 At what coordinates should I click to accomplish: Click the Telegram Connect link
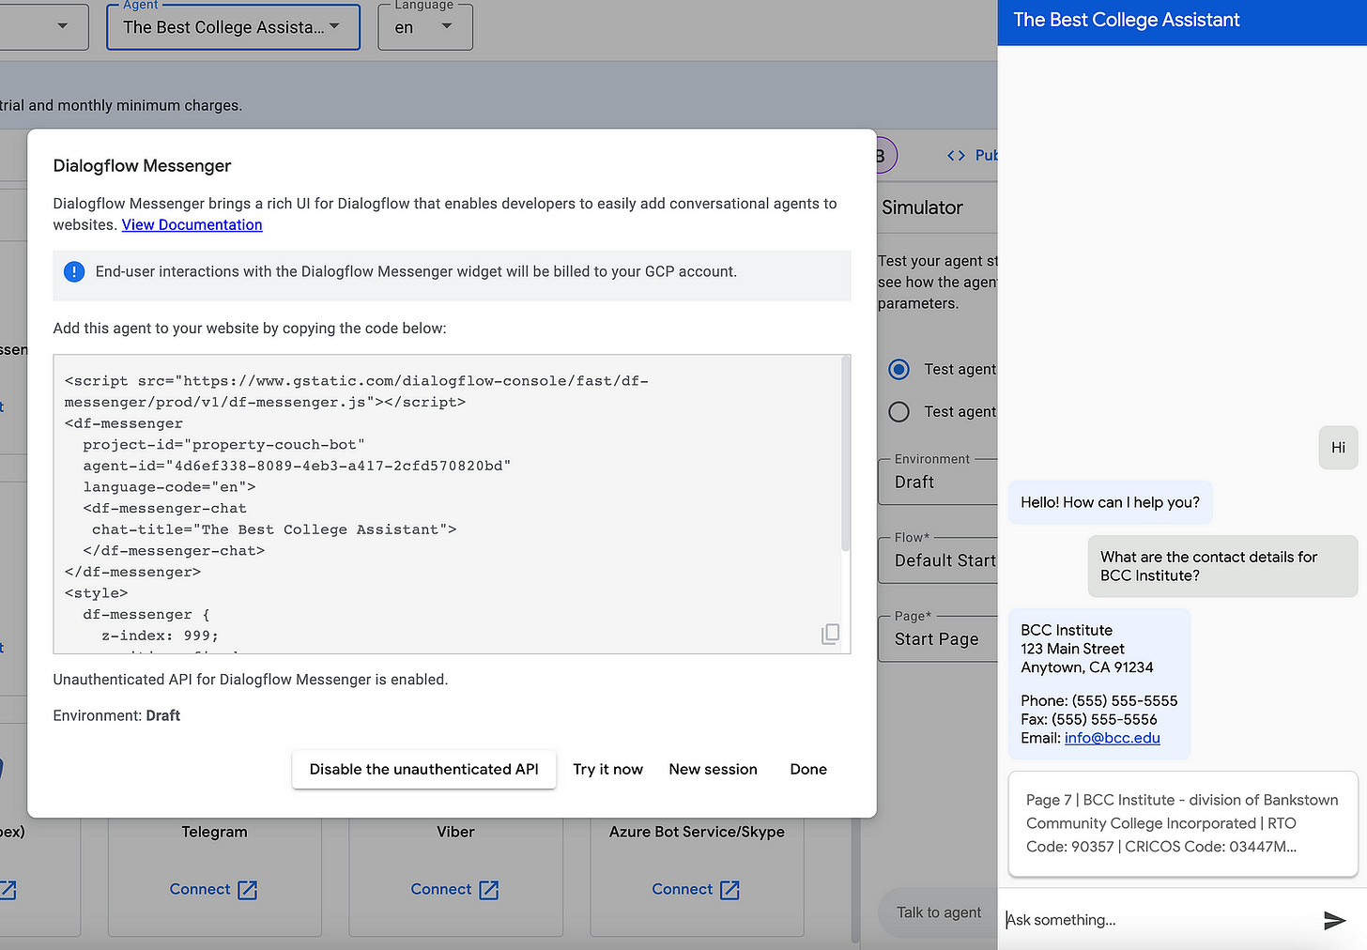coord(200,889)
